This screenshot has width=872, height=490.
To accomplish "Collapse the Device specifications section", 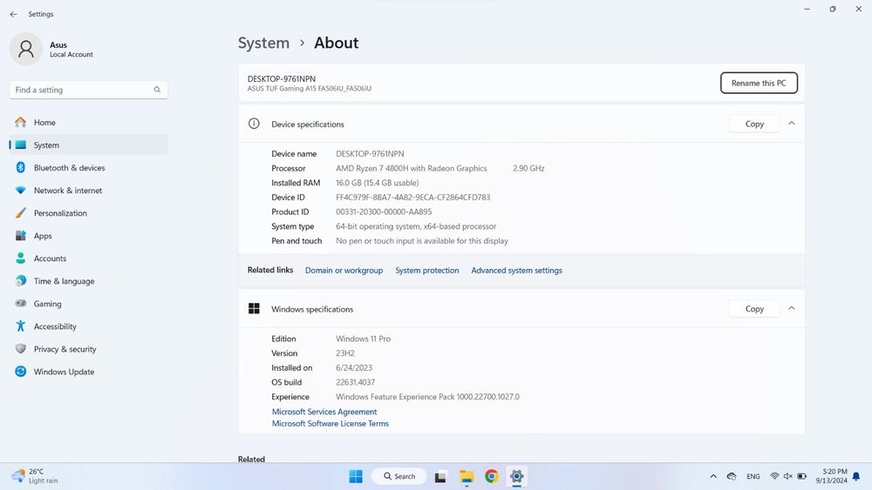I will pos(792,124).
